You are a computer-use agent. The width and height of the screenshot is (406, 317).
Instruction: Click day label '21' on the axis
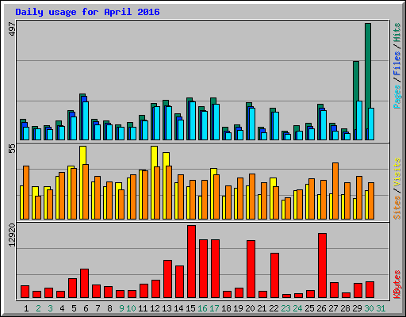click(262, 308)
